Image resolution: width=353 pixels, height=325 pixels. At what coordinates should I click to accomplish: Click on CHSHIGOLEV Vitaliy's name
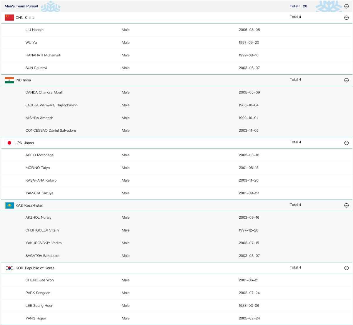coord(42,230)
